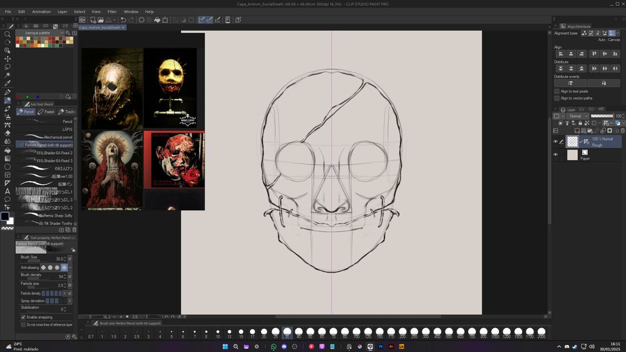The width and height of the screenshot is (626, 352).
Task: Switch to the Pastel sub tool tab
Action: click(x=46, y=112)
